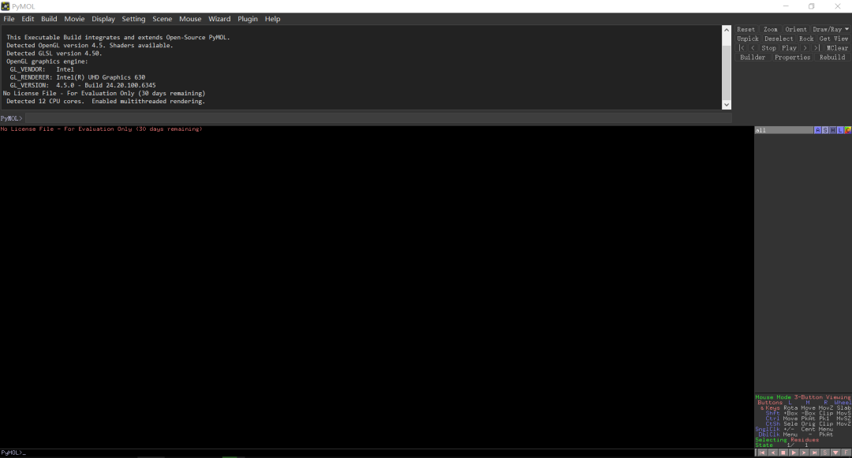This screenshot has width=852, height=458.
Task: Open the Builder panel
Action: (x=753, y=57)
